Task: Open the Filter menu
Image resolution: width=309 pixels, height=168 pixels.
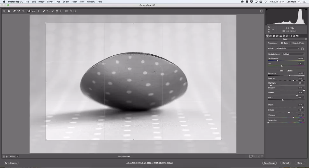Action: [74, 2]
